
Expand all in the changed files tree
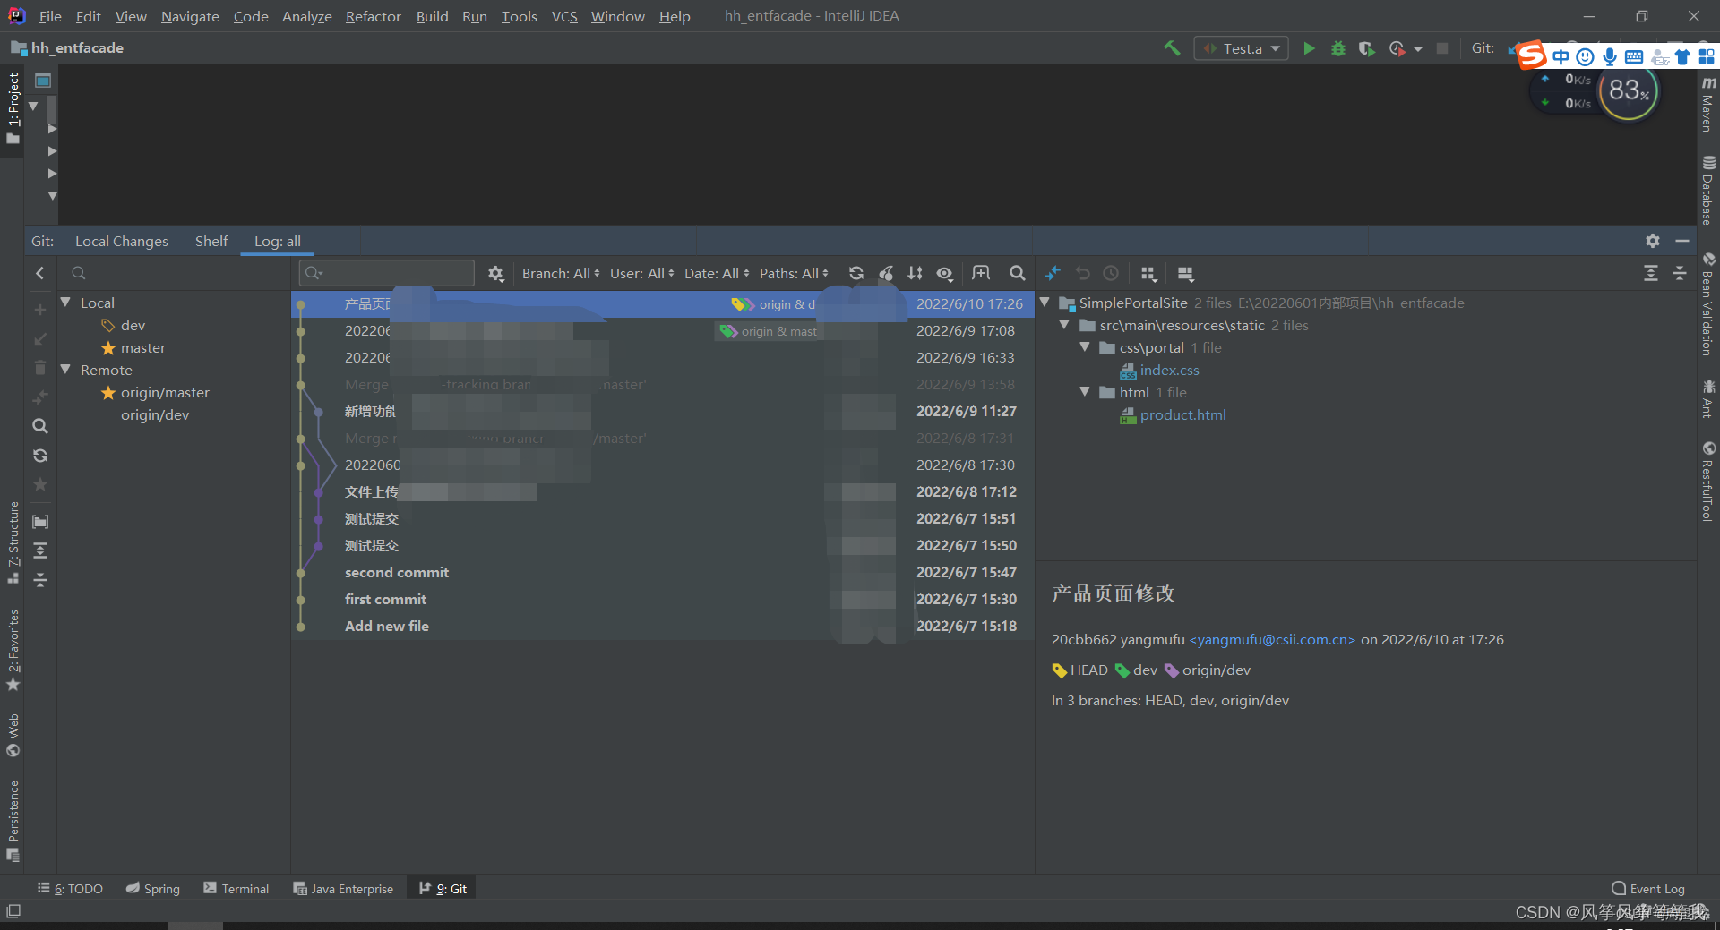1651,273
